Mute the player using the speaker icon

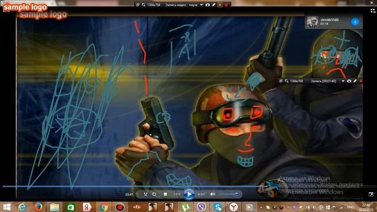point(213,194)
